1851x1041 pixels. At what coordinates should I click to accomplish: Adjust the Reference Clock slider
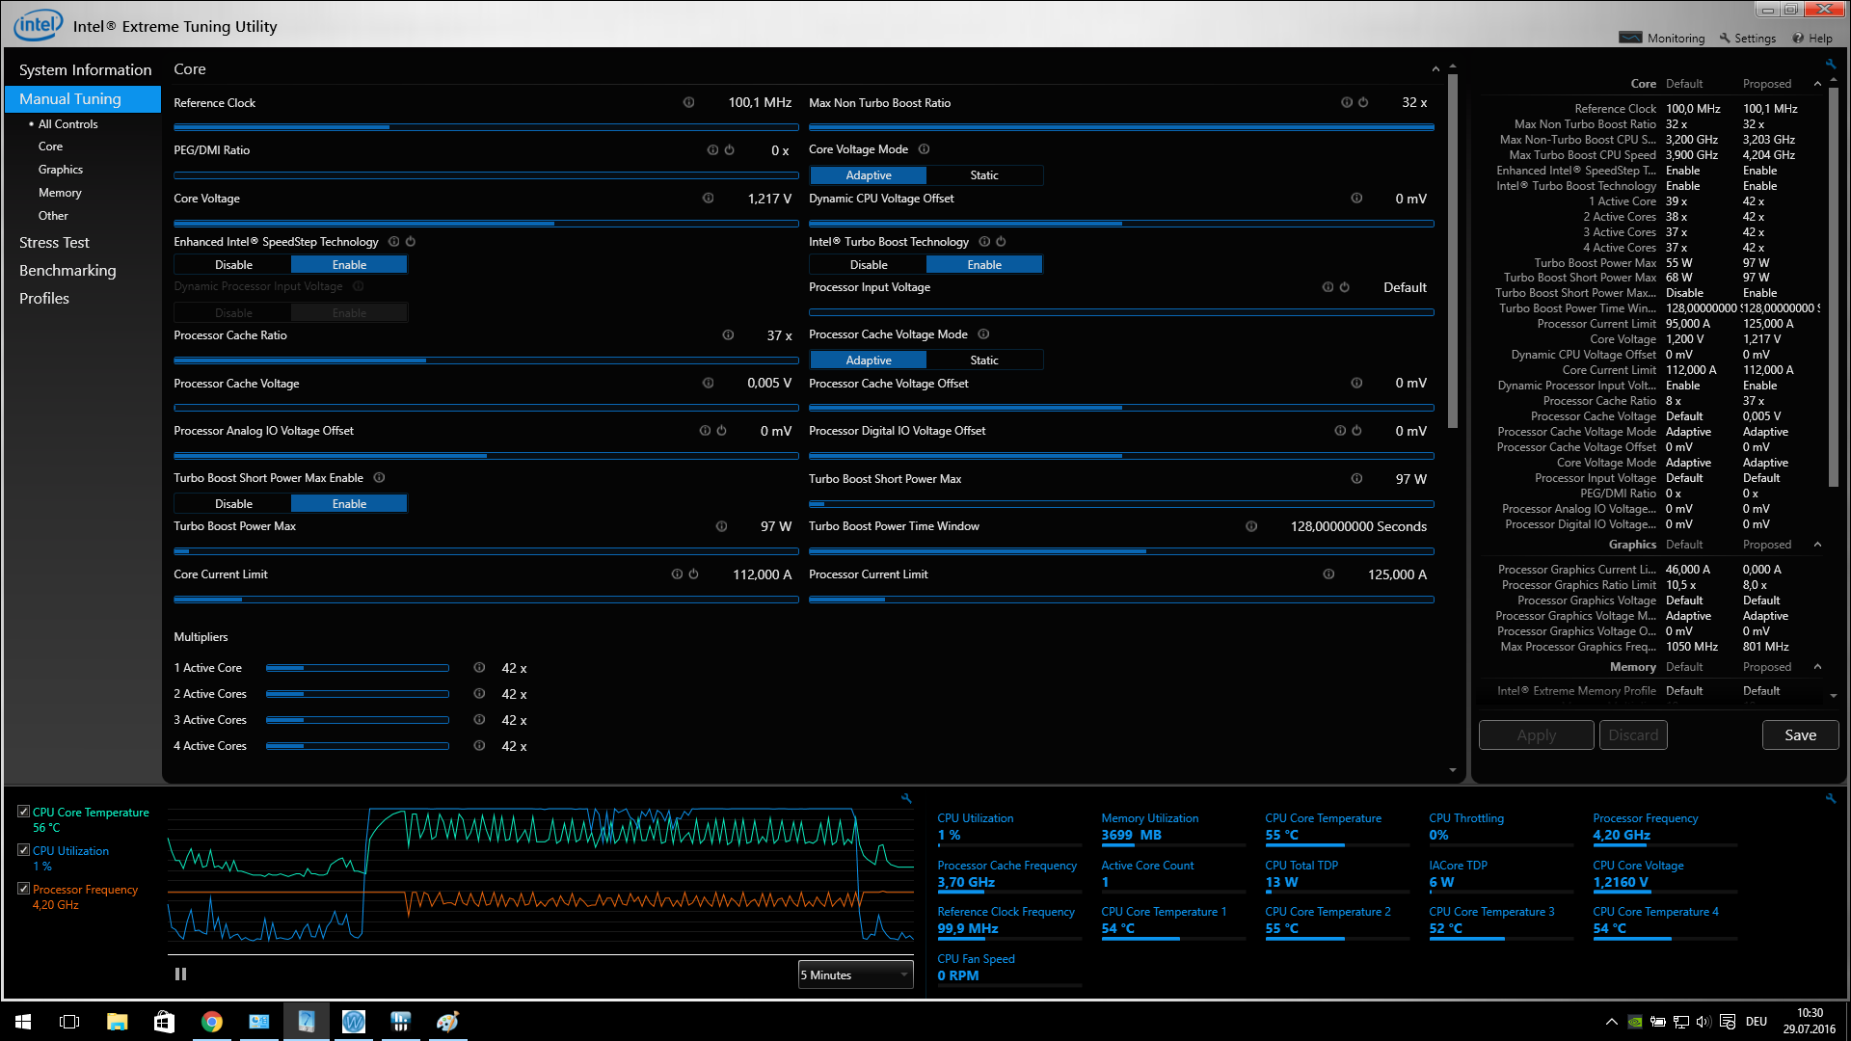[486, 127]
